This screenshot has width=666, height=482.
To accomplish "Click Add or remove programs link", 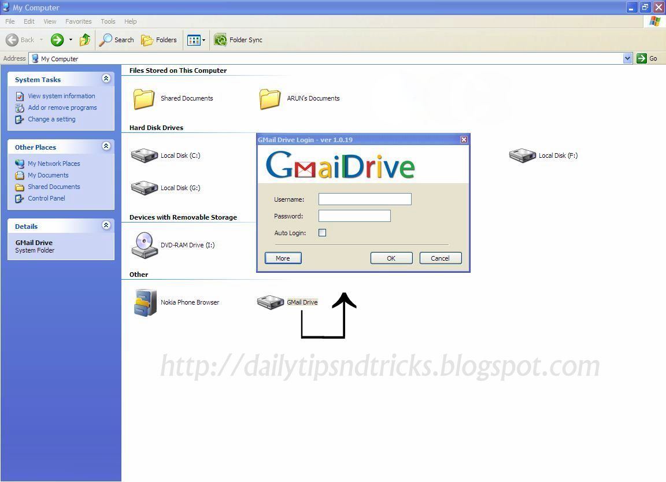I will [62, 107].
